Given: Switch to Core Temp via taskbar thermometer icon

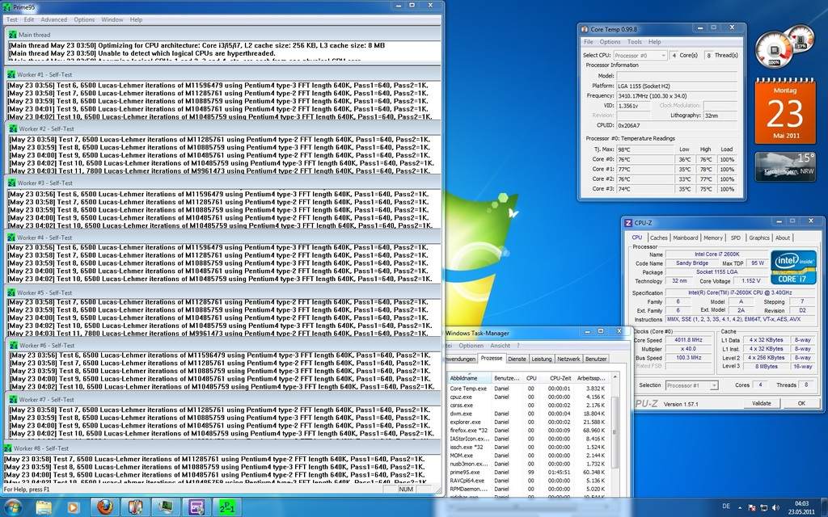Looking at the screenshot, I should coord(136,507).
